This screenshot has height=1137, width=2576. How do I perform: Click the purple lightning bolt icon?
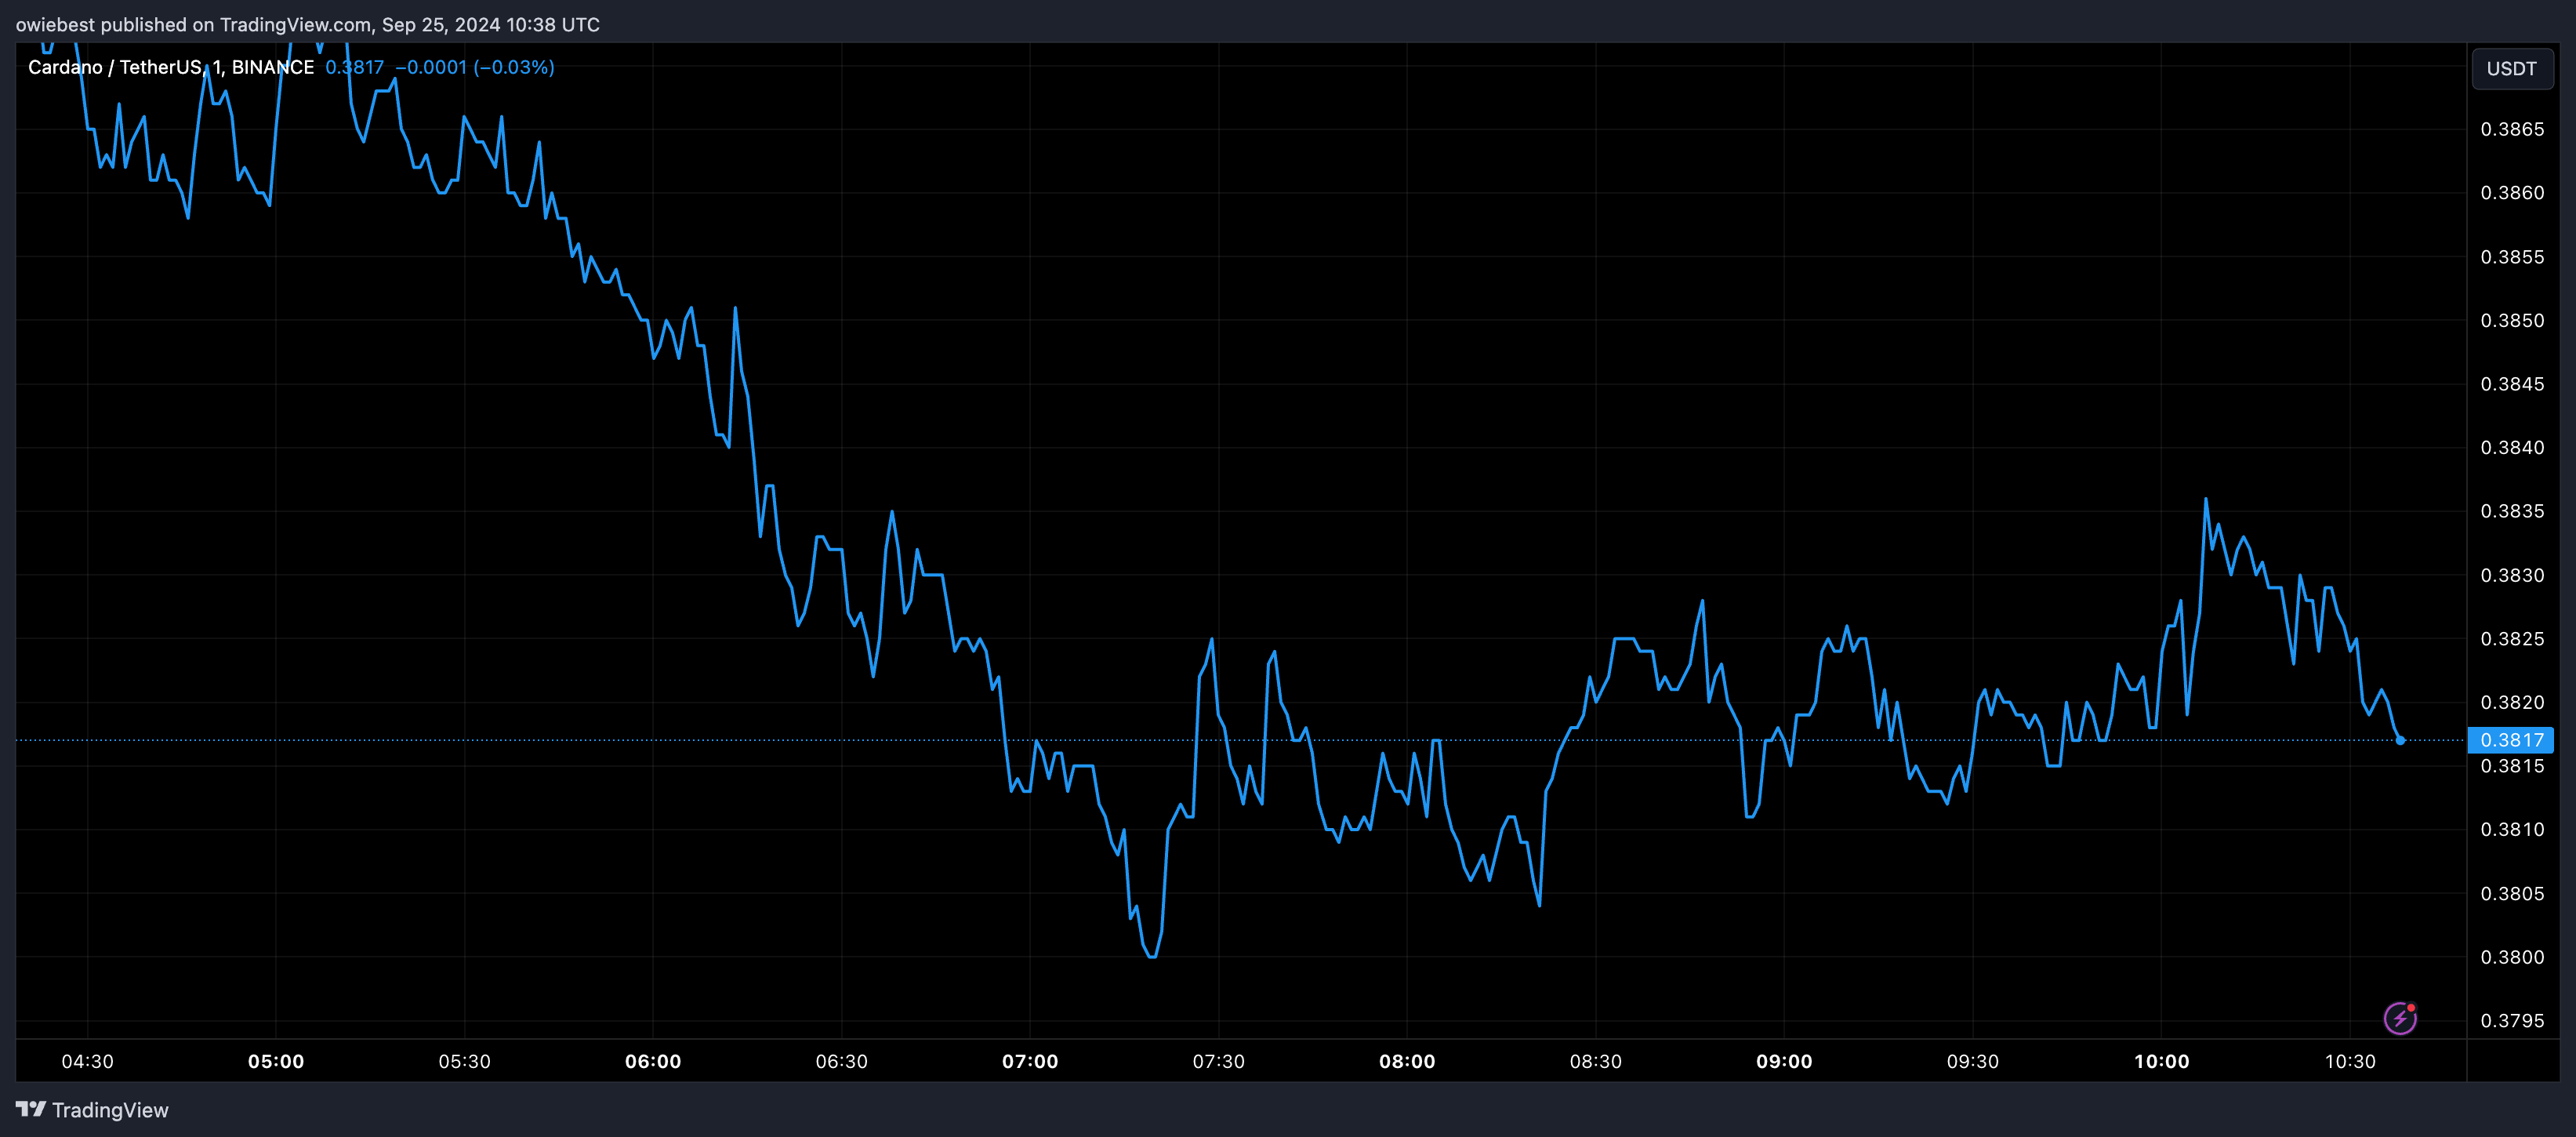pos(2400,1018)
